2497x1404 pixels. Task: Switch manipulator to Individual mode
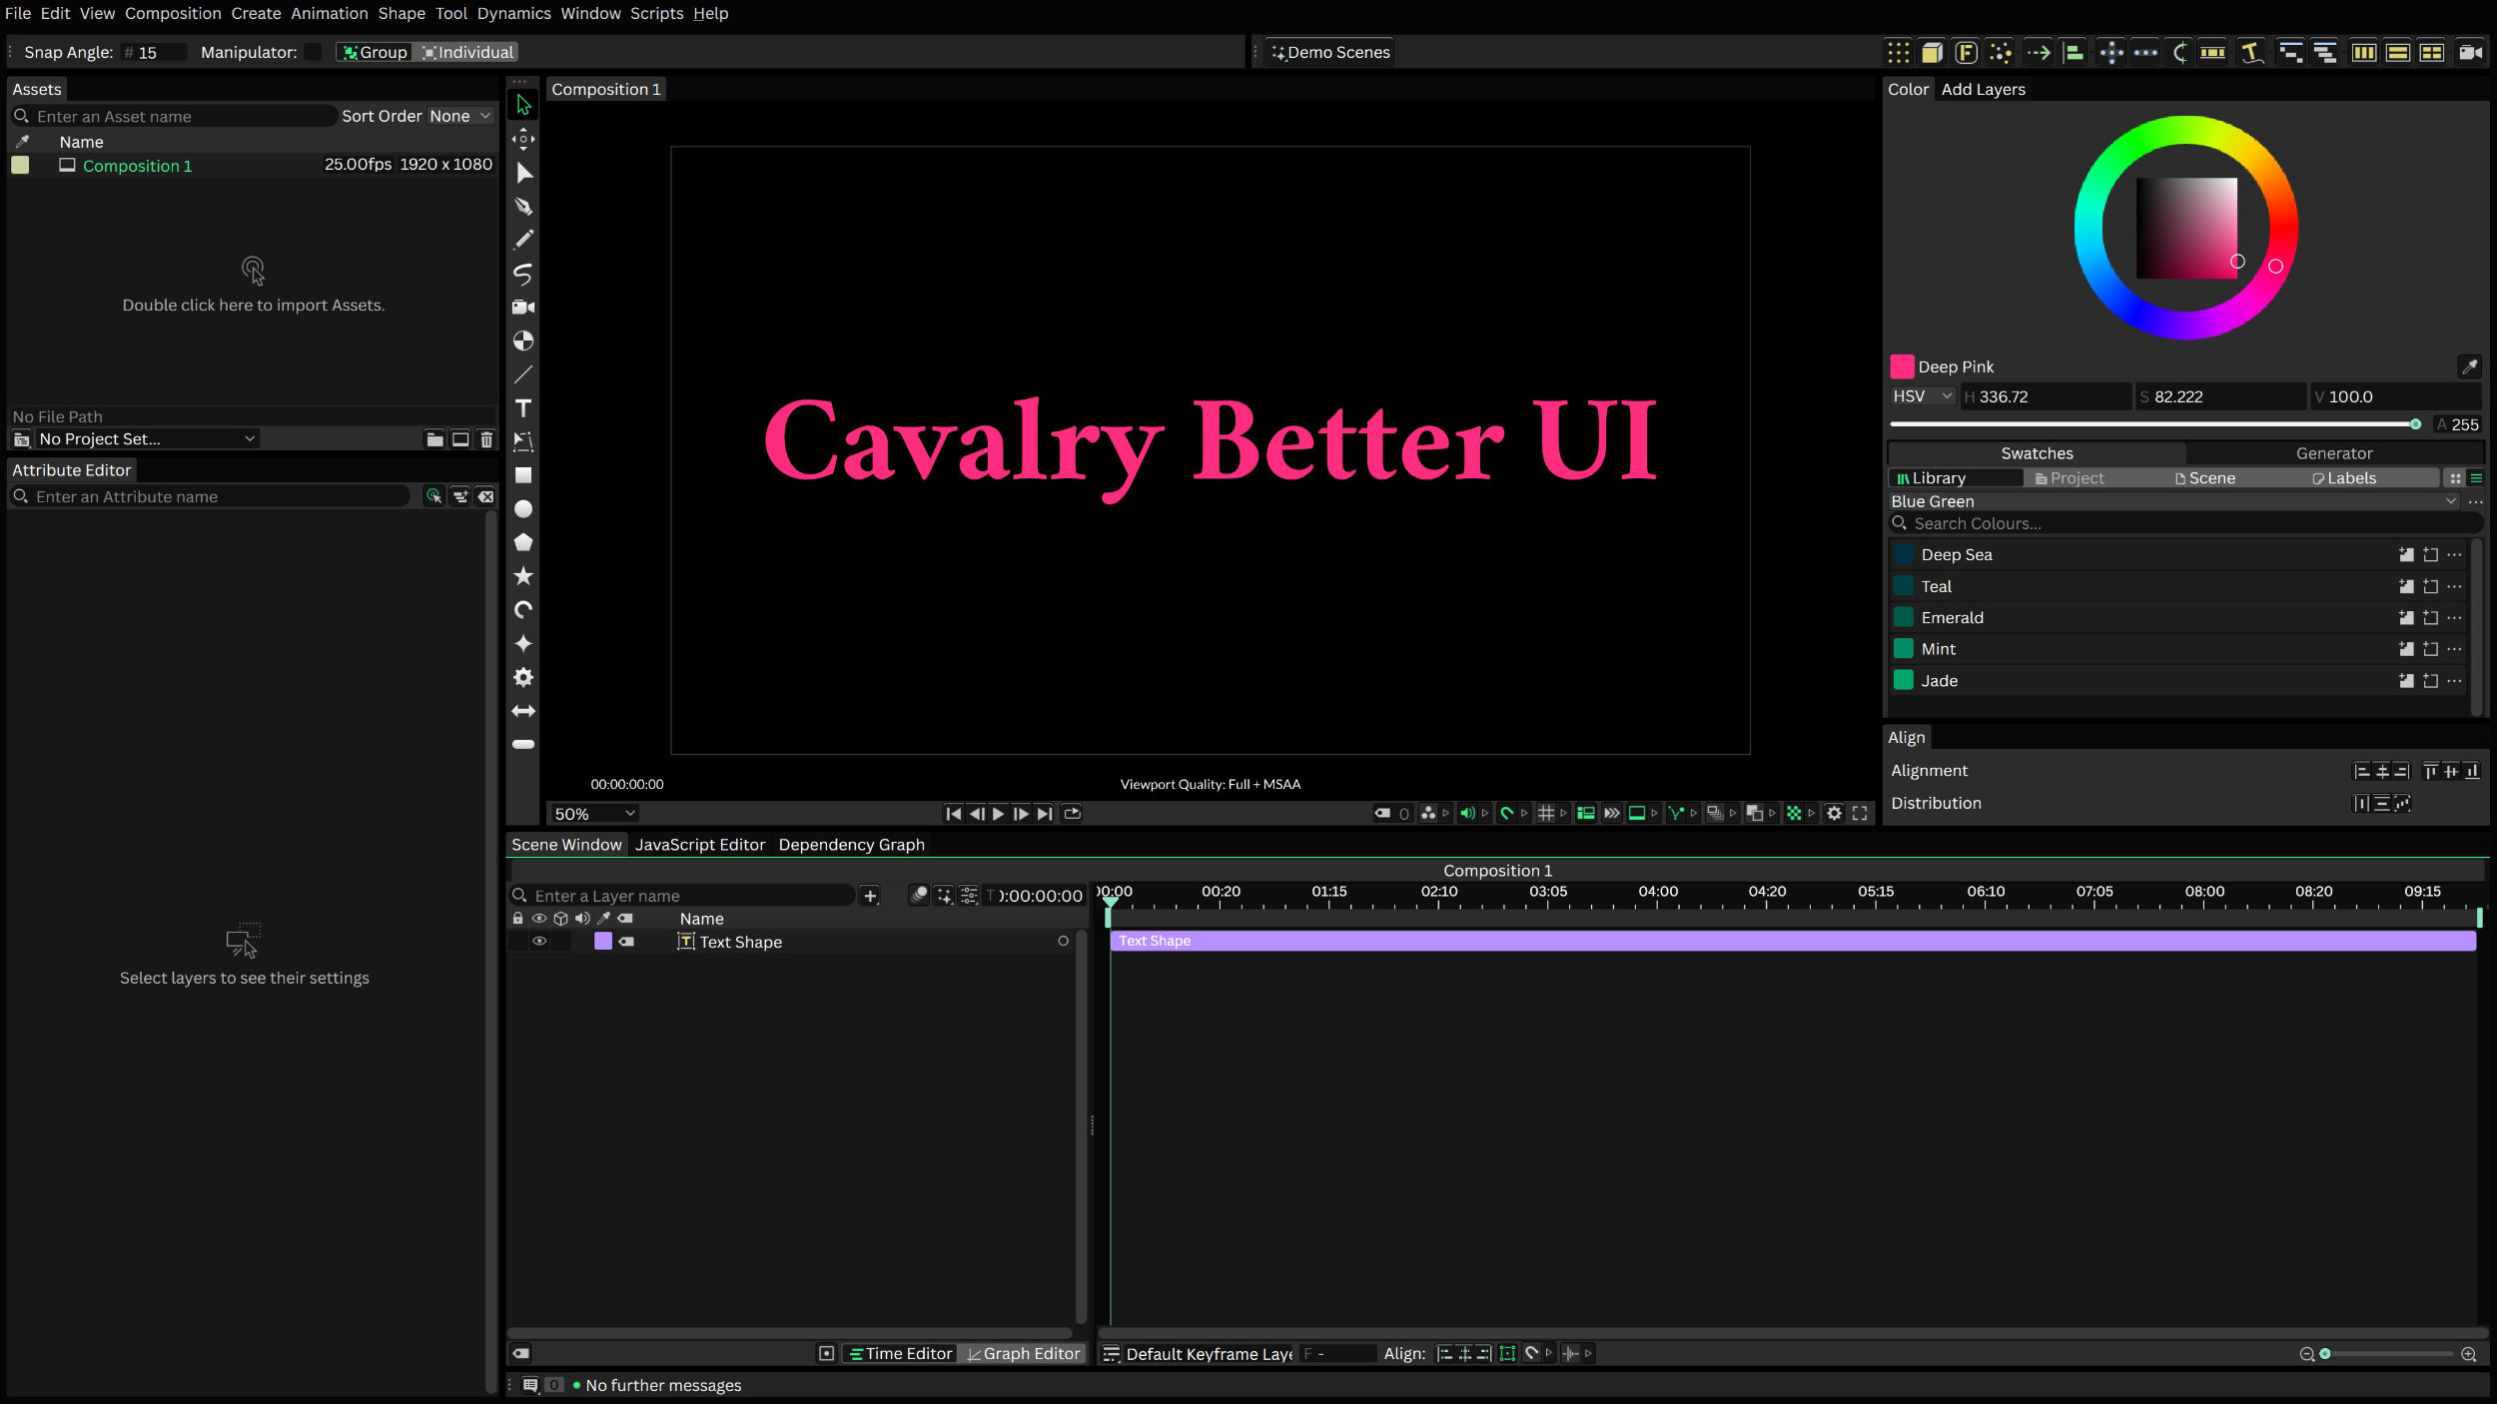467,52
